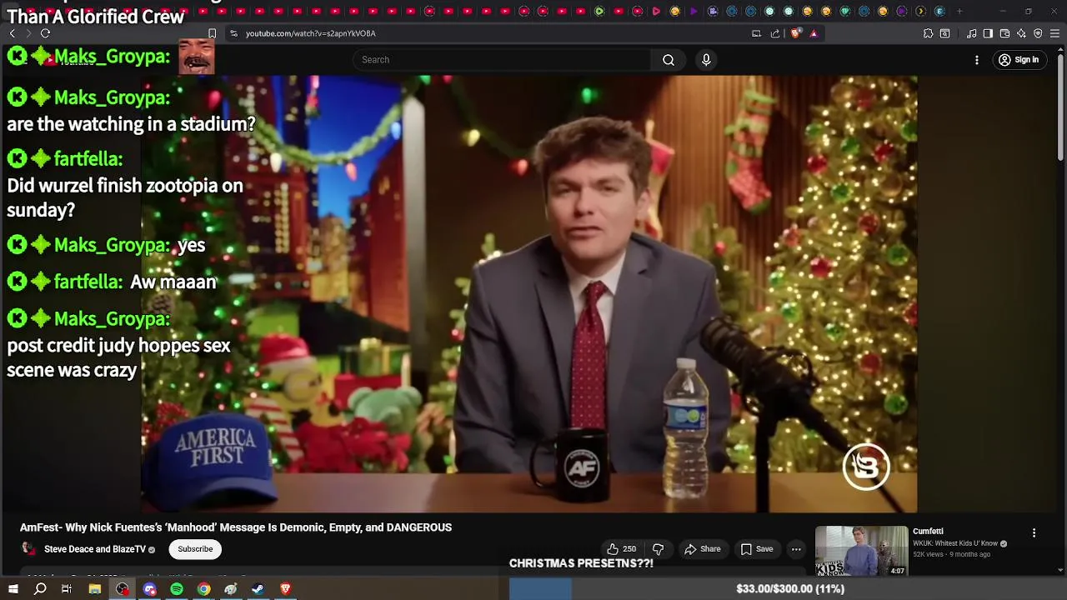1067x600 pixels.
Task: Click the Cumfetti video title link
Action: (928, 532)
